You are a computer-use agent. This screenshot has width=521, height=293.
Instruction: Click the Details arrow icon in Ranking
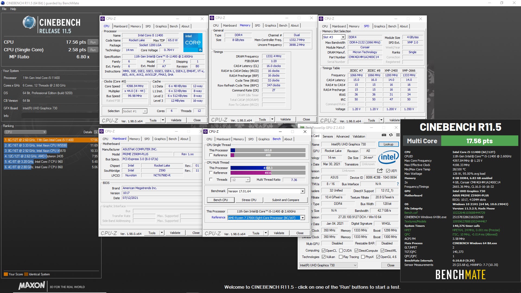coord(96,132)
